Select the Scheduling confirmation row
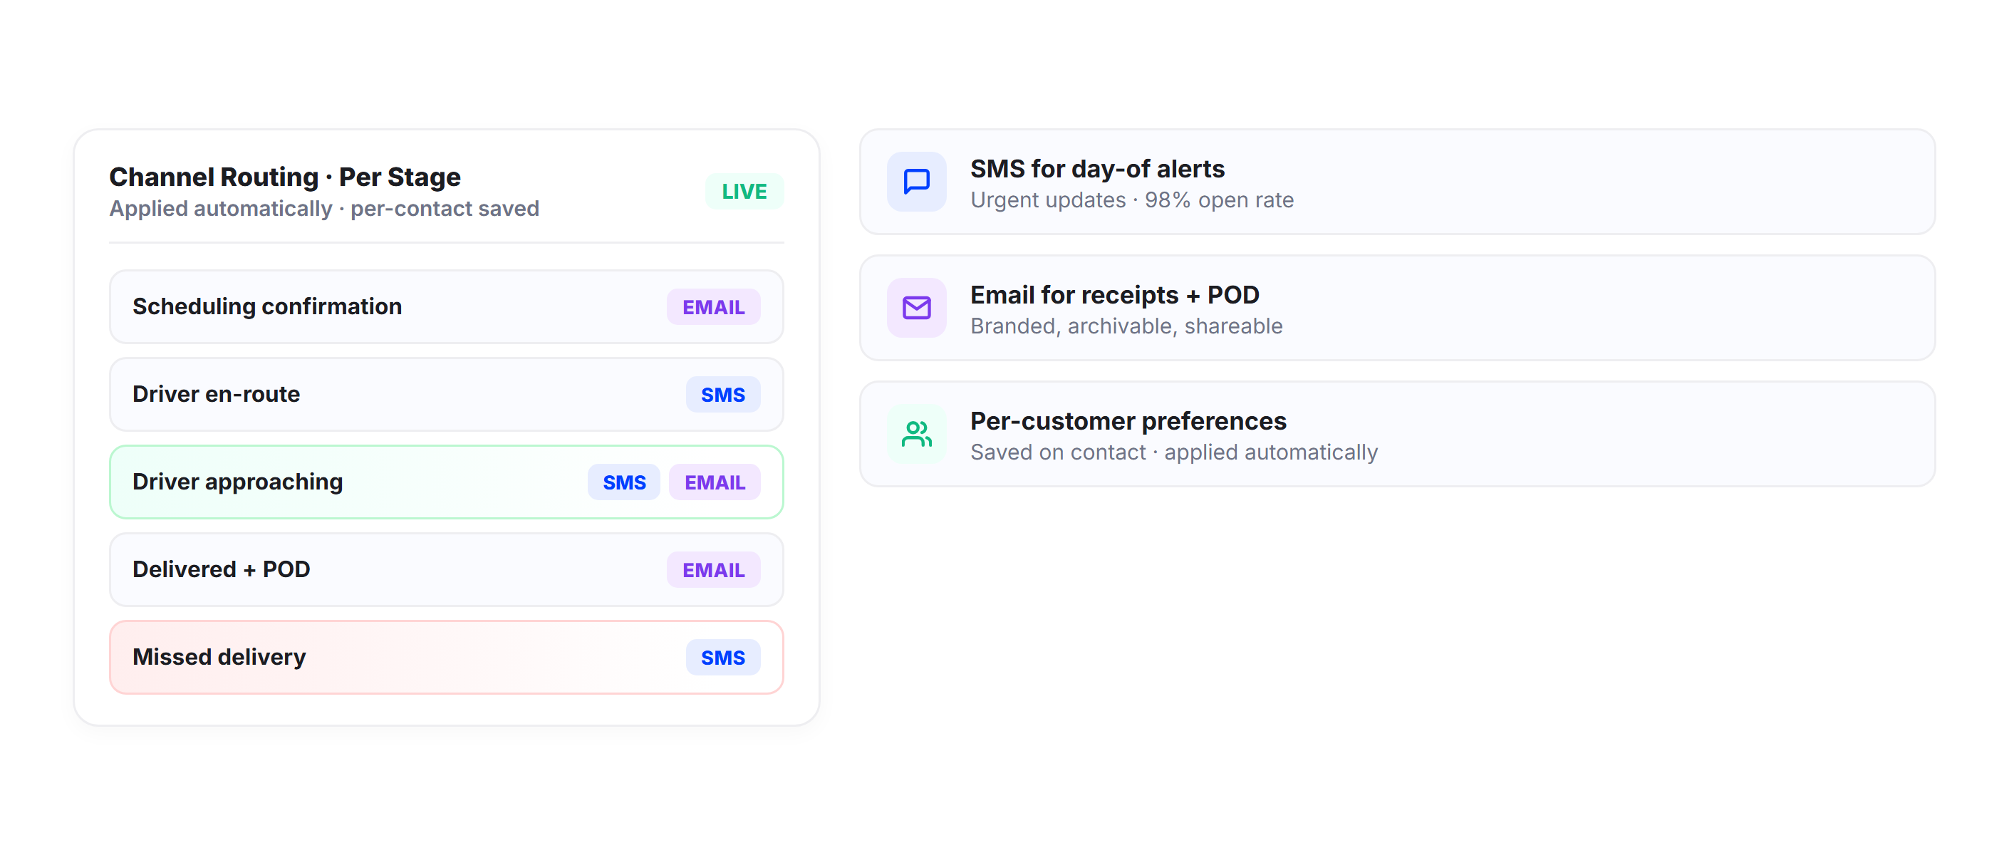 pos(446,306)
